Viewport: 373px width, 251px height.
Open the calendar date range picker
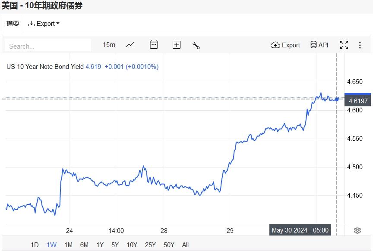pos(154,45)
